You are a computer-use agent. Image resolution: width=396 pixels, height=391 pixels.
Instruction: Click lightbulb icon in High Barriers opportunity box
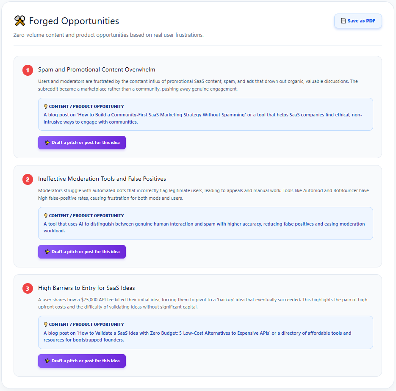click(x=46, y=325)
